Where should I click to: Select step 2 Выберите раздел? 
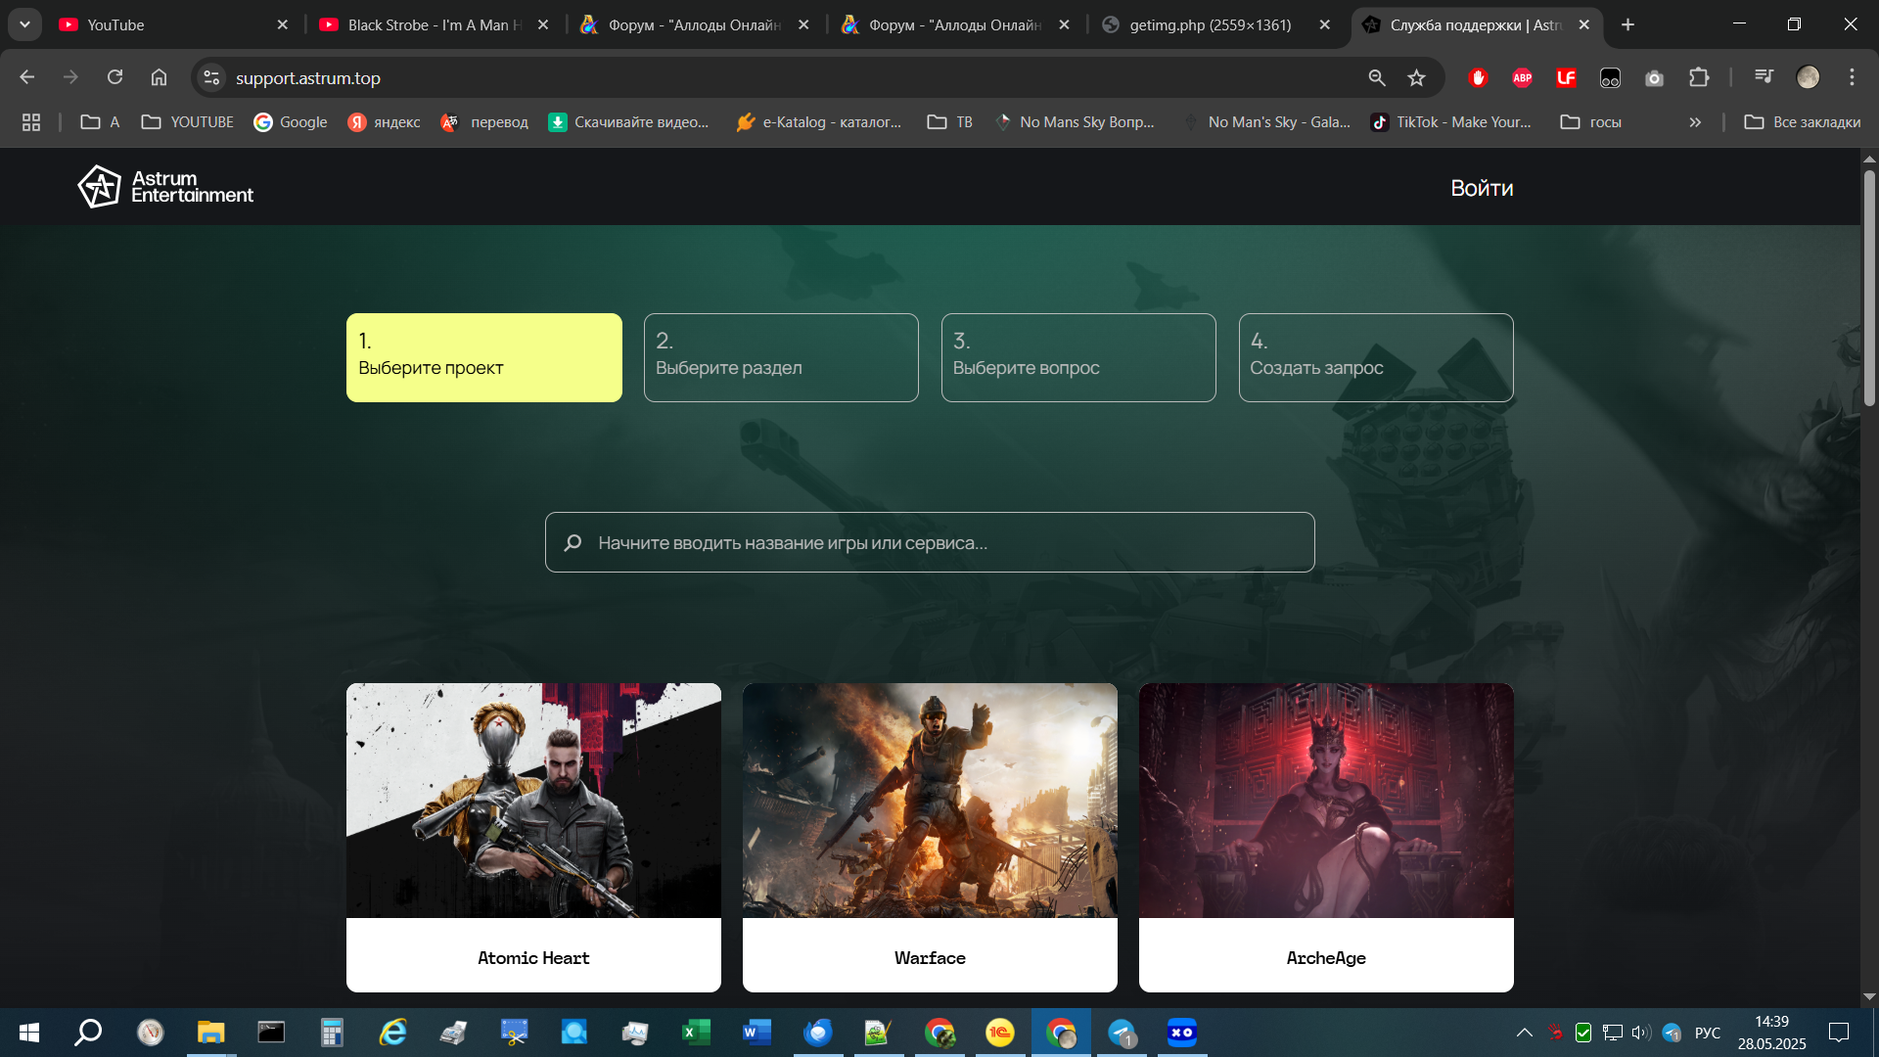(x=781, y=357)
